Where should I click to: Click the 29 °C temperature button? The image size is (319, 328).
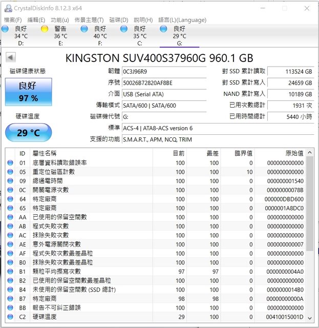point(29,133)
